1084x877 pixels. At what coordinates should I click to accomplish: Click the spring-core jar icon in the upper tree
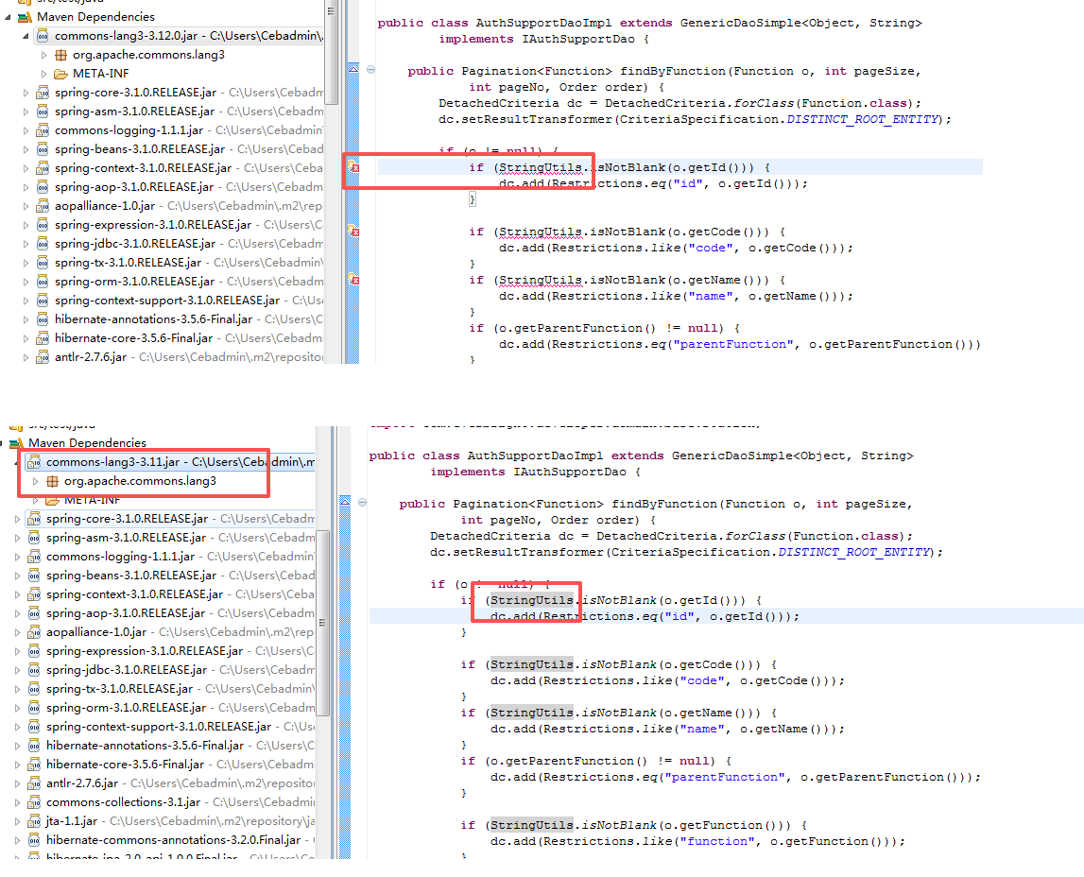click(x=43, y=93)
